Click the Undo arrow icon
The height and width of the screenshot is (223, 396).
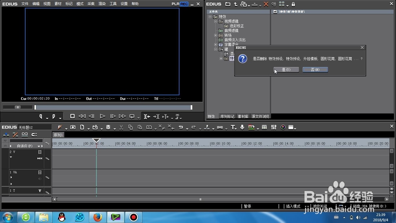181,127
